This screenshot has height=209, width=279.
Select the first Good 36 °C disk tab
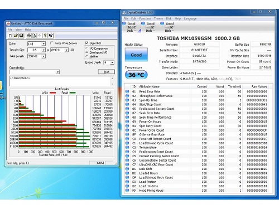click(131, 27)
